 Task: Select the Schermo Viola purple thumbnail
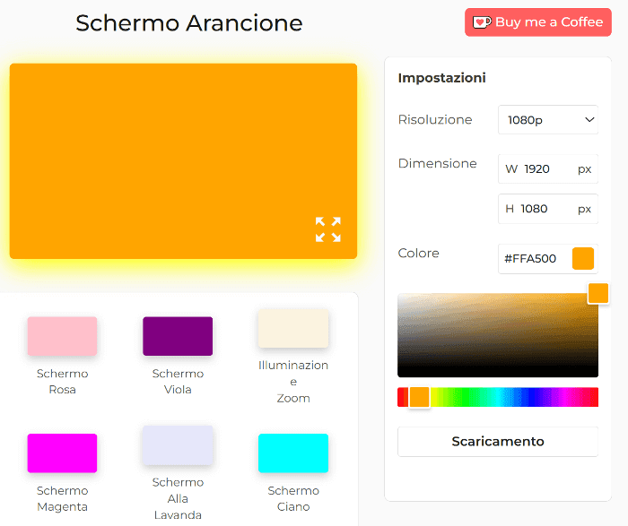coord(178,336)
